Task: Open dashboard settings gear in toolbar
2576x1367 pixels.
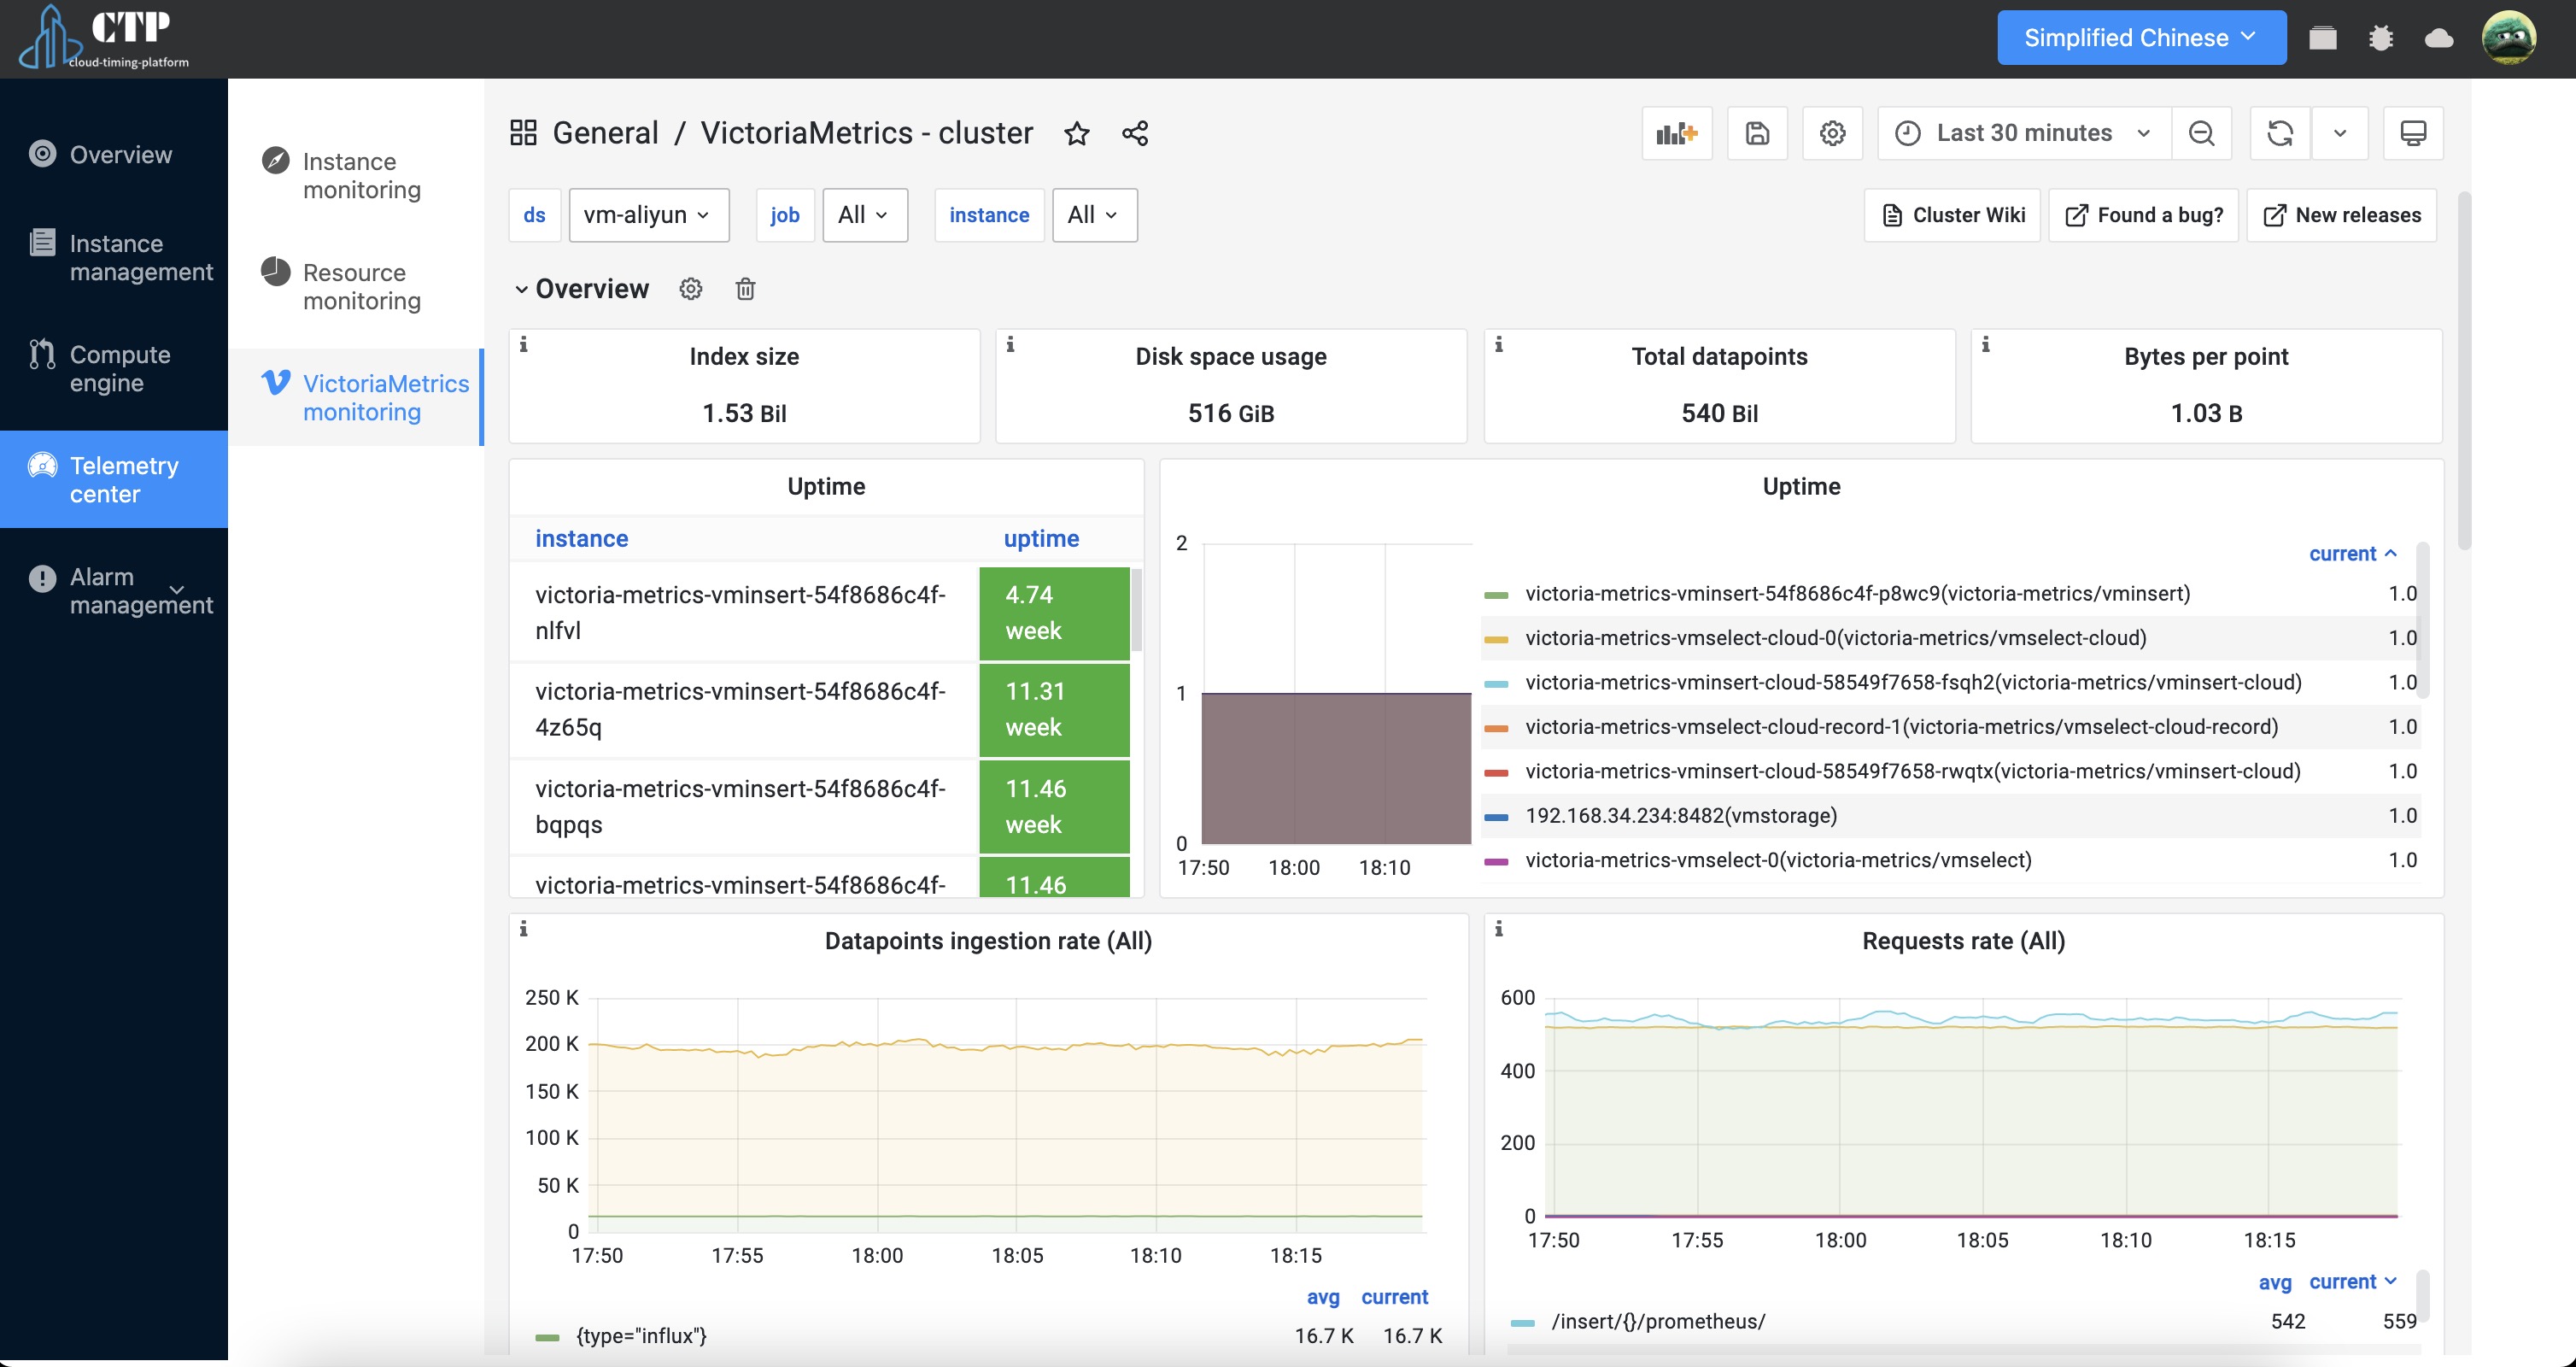Action: [1832, 133]
